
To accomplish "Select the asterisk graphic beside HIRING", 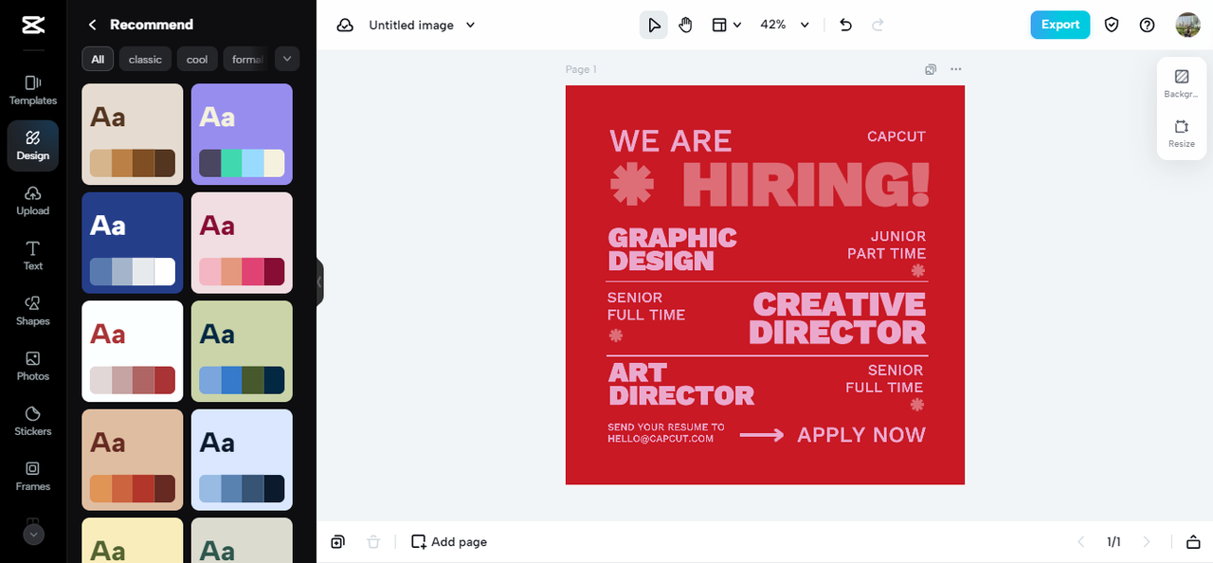I will 632,184.
